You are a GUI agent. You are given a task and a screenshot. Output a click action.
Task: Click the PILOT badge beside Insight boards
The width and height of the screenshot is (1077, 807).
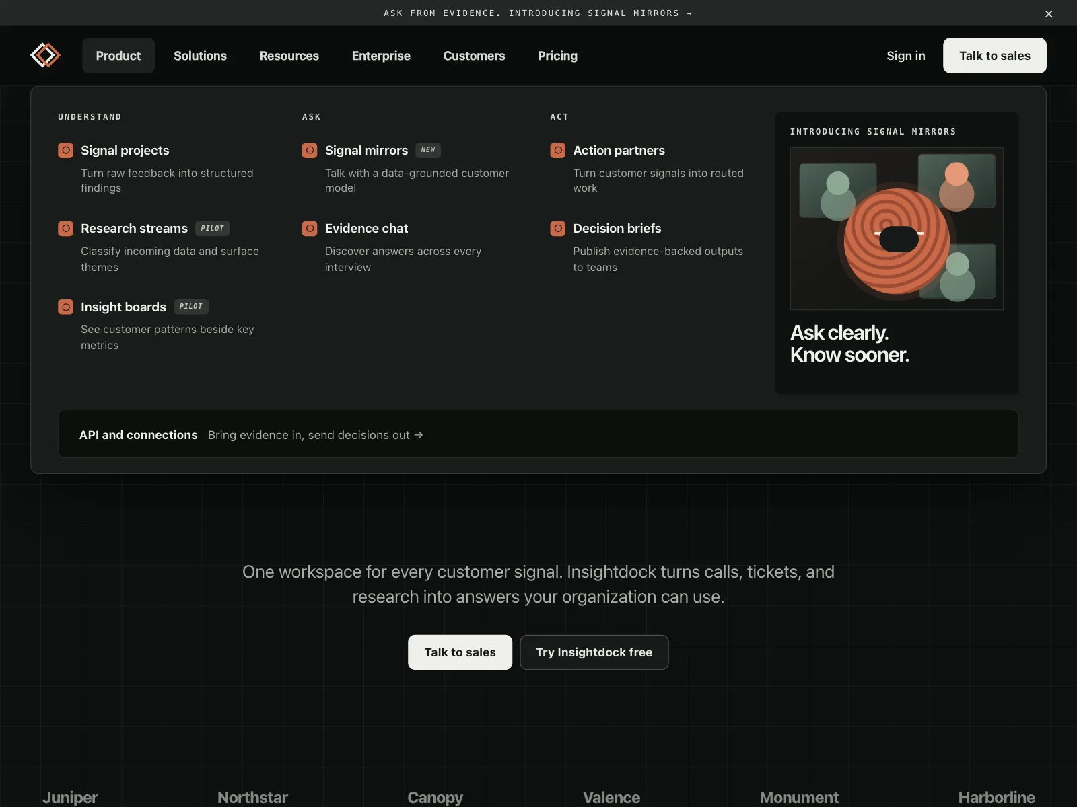point(191,307)
